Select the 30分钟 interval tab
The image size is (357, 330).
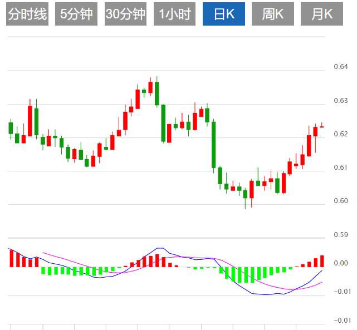click(x=125, y=14)
